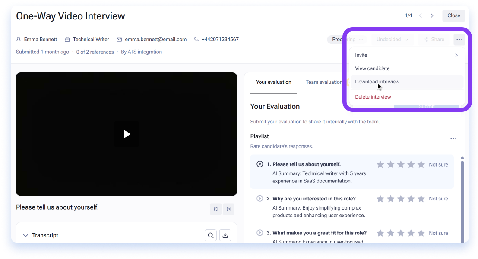Rate question 3 five stars
Image resolution: width=478 pixels, height=259 pixels.
point(421,233)
